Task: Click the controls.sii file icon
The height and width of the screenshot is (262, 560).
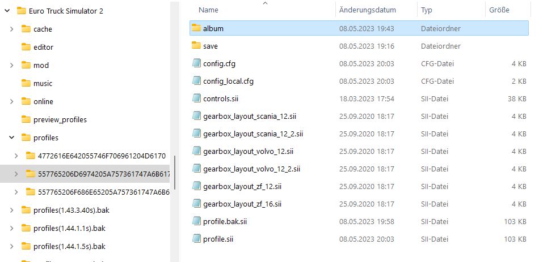Action: 196,98
